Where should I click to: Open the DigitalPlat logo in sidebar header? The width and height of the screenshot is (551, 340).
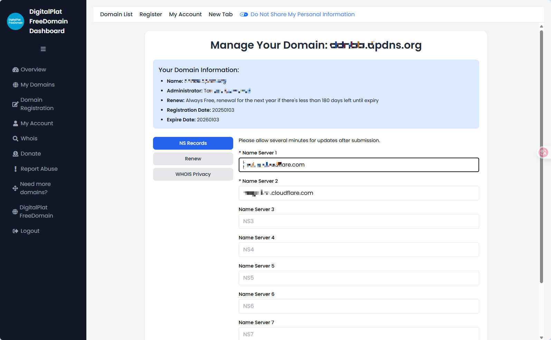(16, 21)
